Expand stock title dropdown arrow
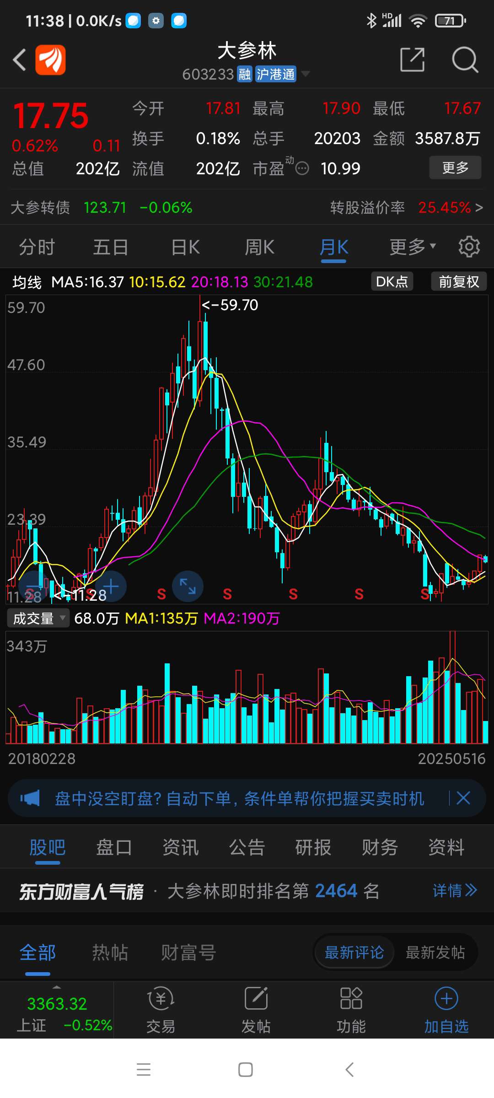 click(x=305, y=74)
